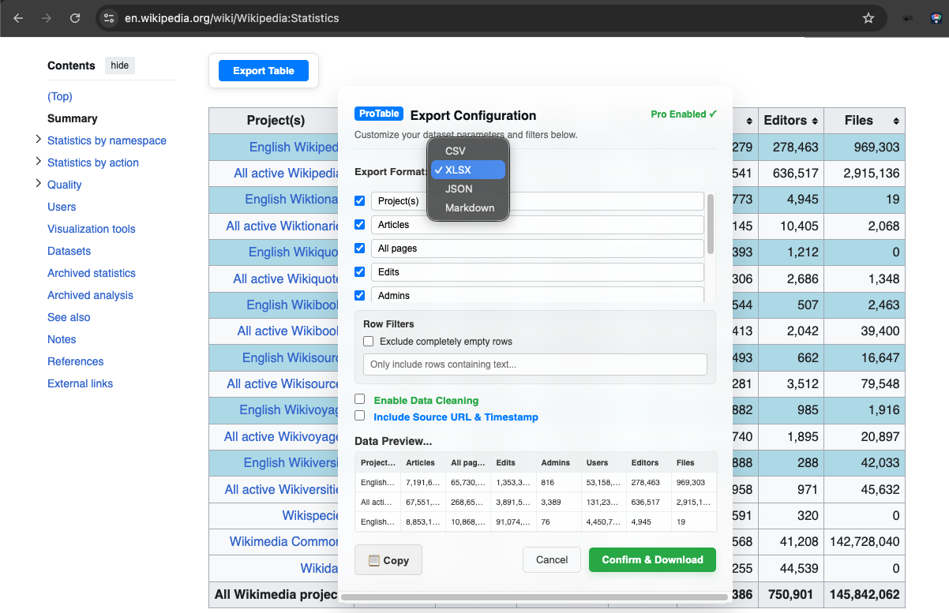Click the Project(s) table column header

tap(276, 121)
